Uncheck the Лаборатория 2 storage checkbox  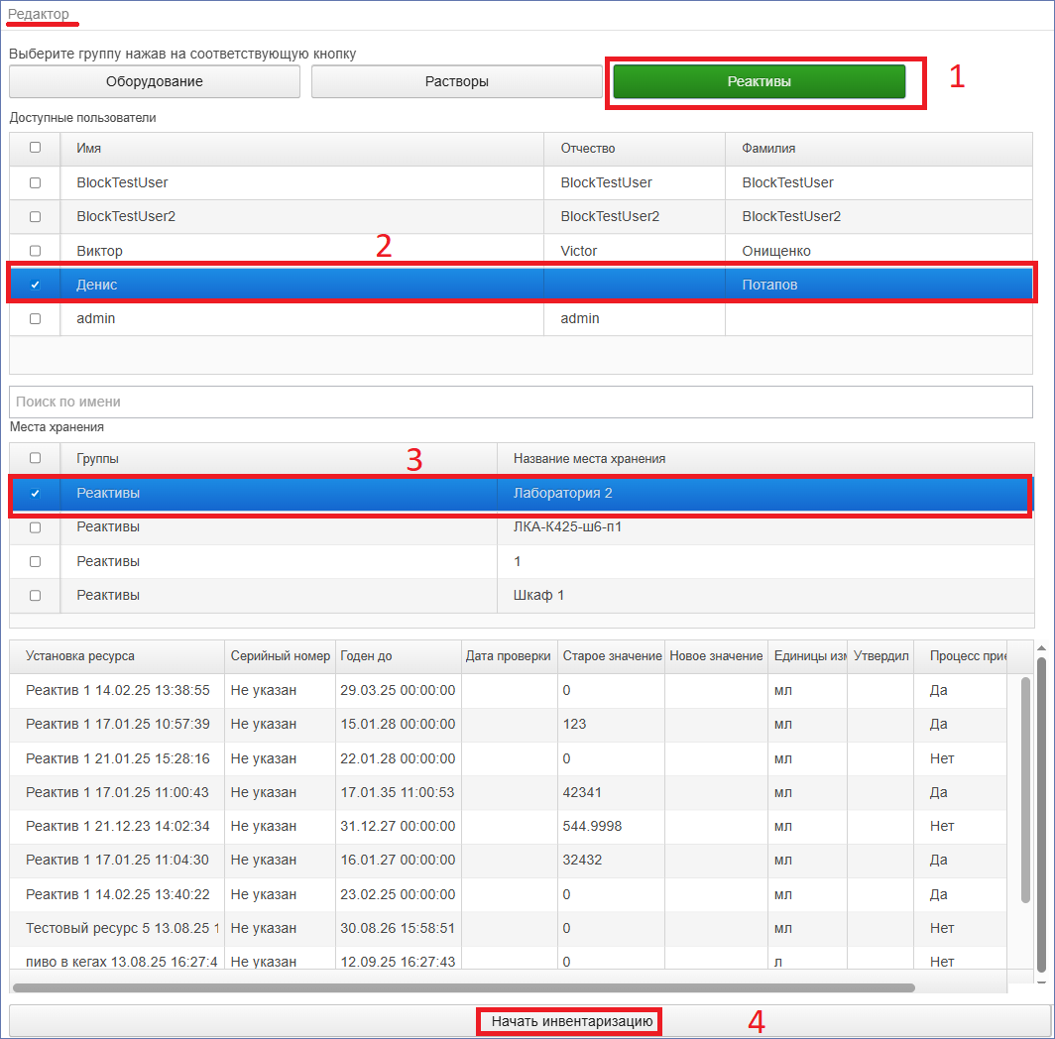(35, 494)
